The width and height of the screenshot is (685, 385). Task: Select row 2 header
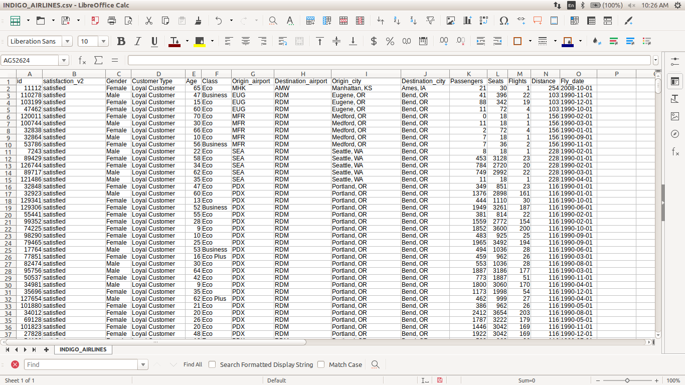tap(8, 88)
